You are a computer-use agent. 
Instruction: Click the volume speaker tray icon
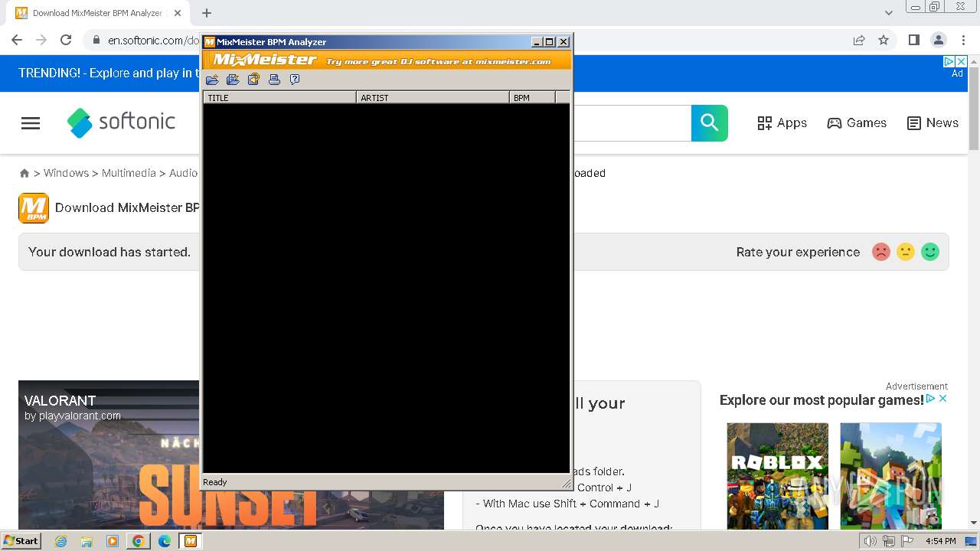[871, 541]
